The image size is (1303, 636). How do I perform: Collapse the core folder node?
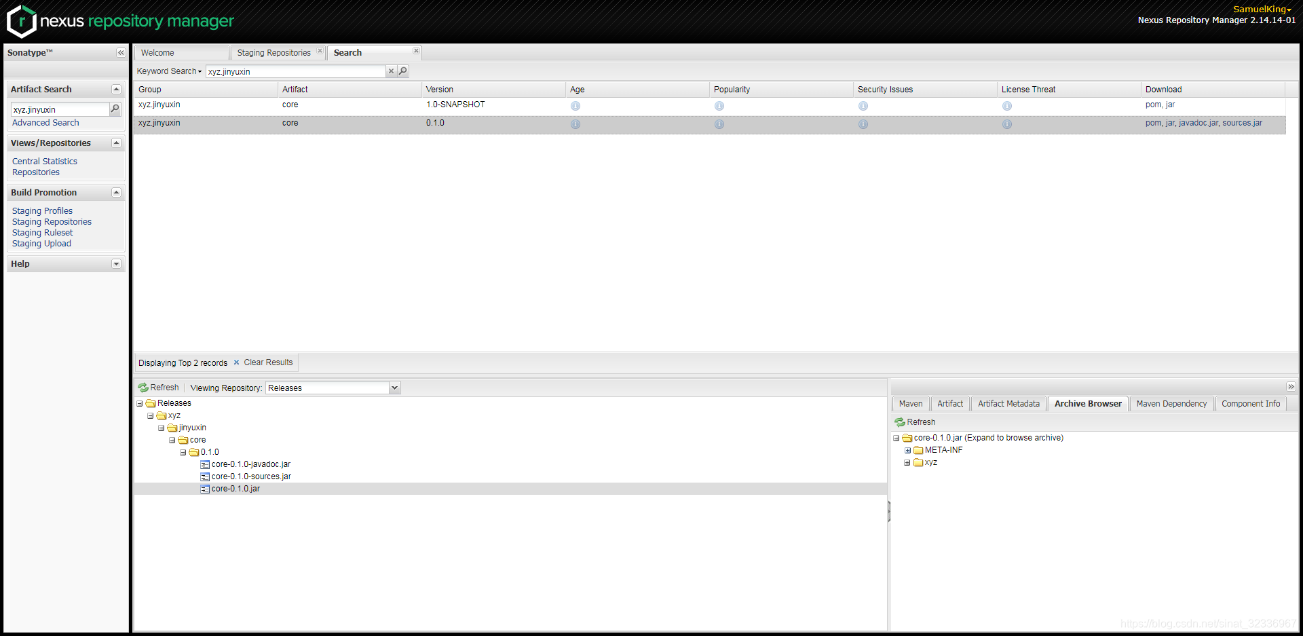click(172, 440)
